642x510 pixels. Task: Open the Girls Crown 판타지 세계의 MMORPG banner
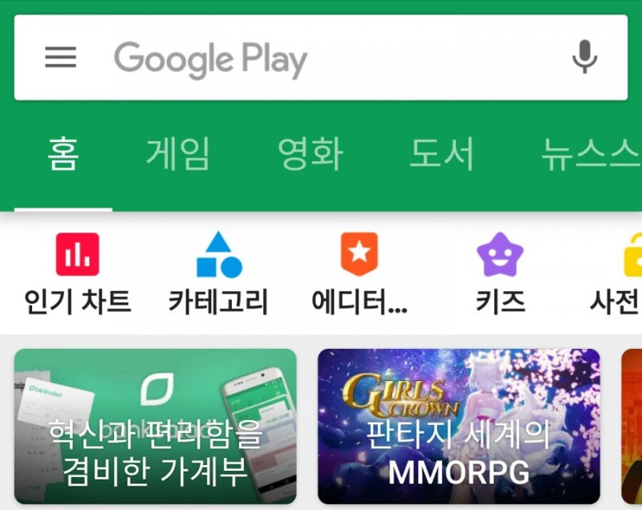pos(459,426)
